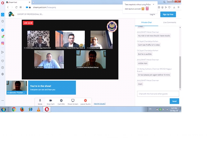Click chat scrollbar up arrow
Screen dimensions: 219x147
tap(180, 27)
